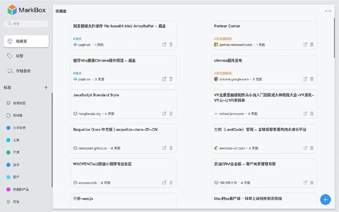This screenshot has width=339, height=212.
Task: Click the wxopen.club domain text
Action: click(x=87, y=183)
